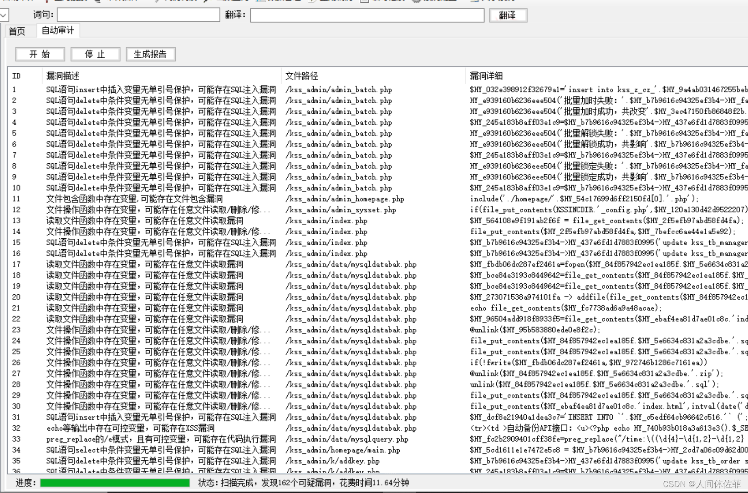Select row 34 SQL语句select description
The image size is (748, 493).
coord(161,450)
